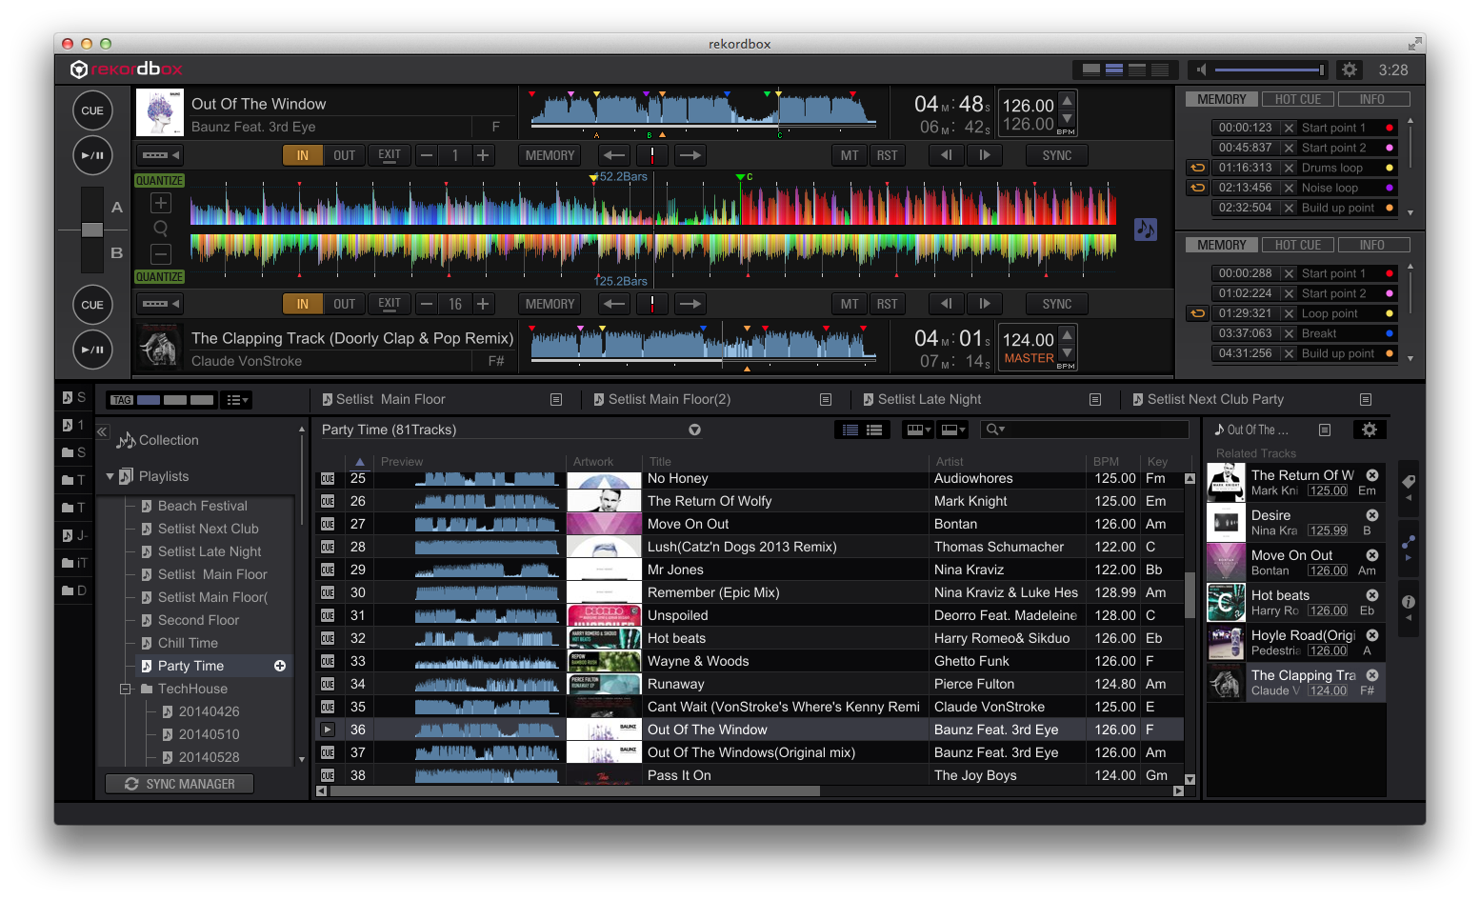Collapse the Playlists tree

coord(110,476)
